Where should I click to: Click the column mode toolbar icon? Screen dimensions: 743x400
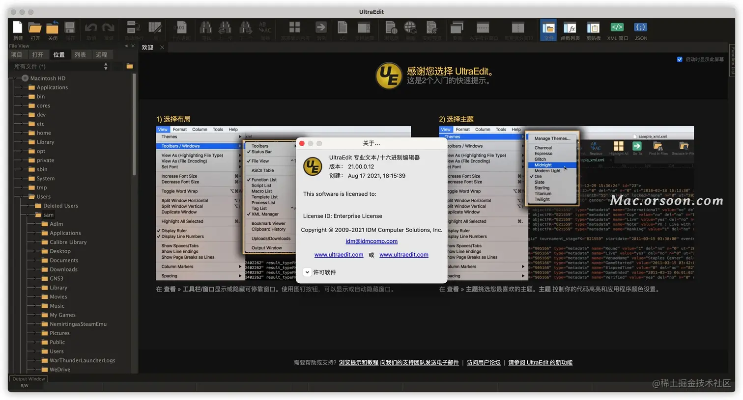(x=155, y=27)
